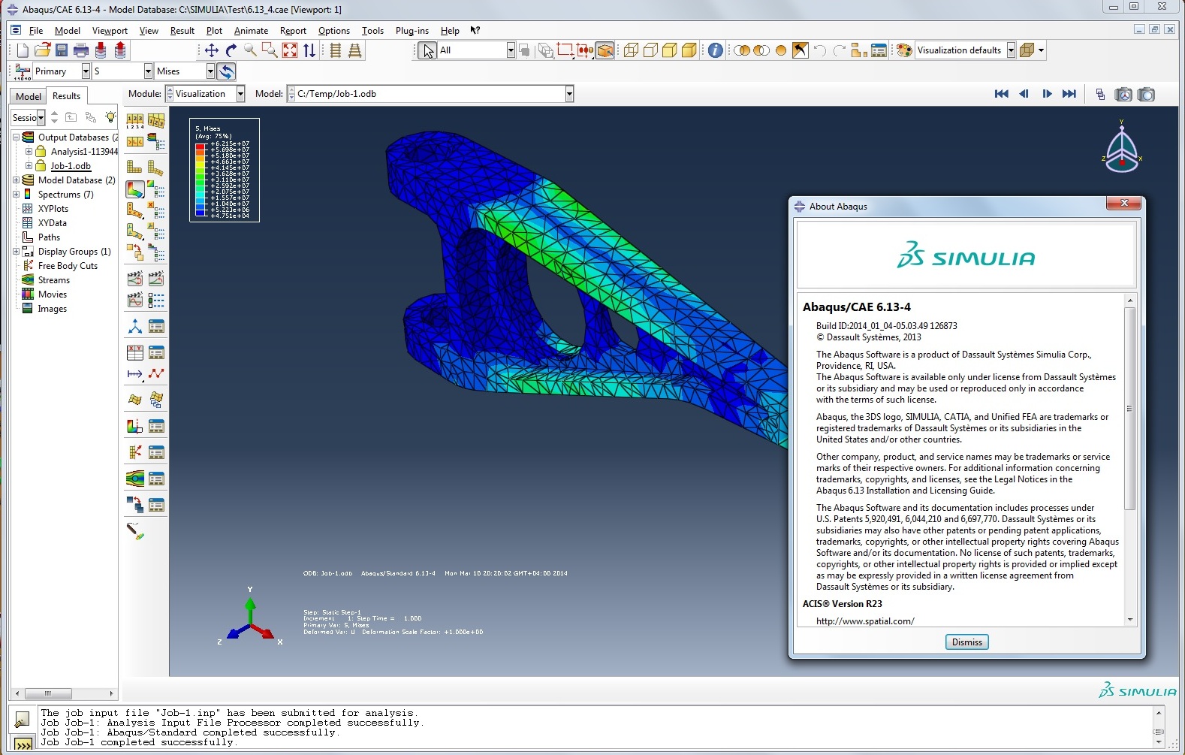Screen dimensions: 1185x755
Task: Save the model database with the floppy icon
Action: [x=62, y=50]
